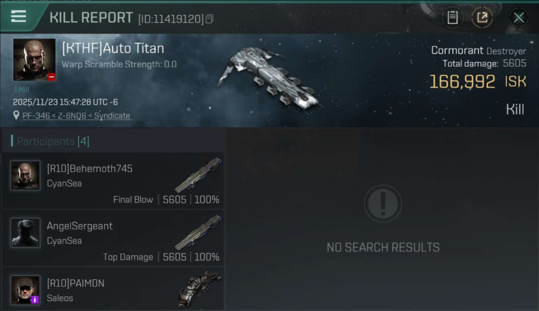Click Behemoth745's ship icon
Viewport: 539px width, 311px height.
pyautogui.click(x=198, y=175)
